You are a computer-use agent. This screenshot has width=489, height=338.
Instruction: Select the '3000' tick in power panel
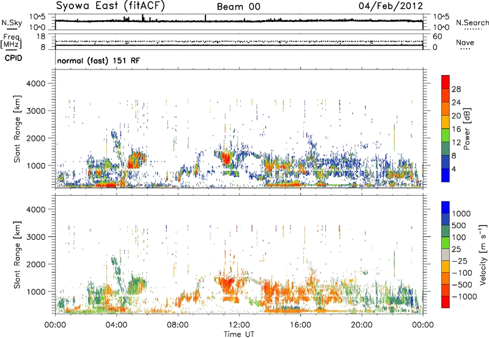point(35,111)
